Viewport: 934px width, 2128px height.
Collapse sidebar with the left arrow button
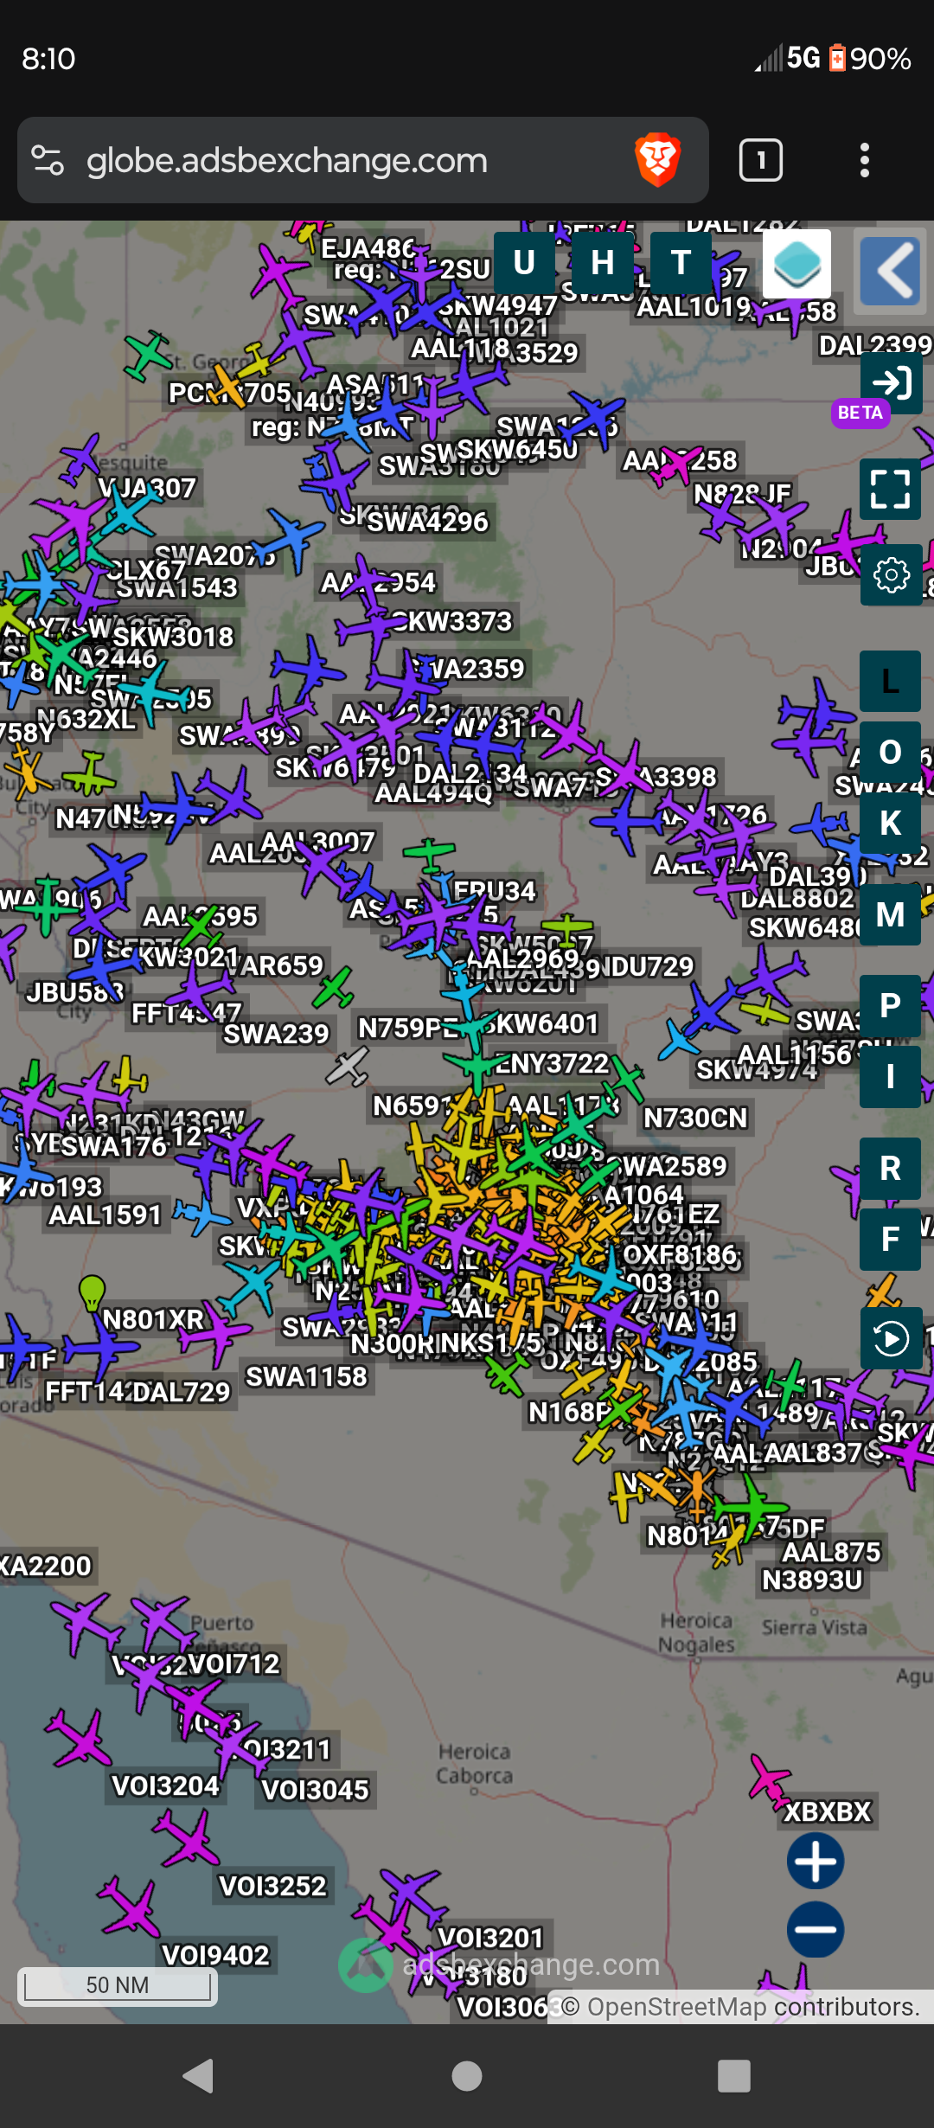pos(889,271)
